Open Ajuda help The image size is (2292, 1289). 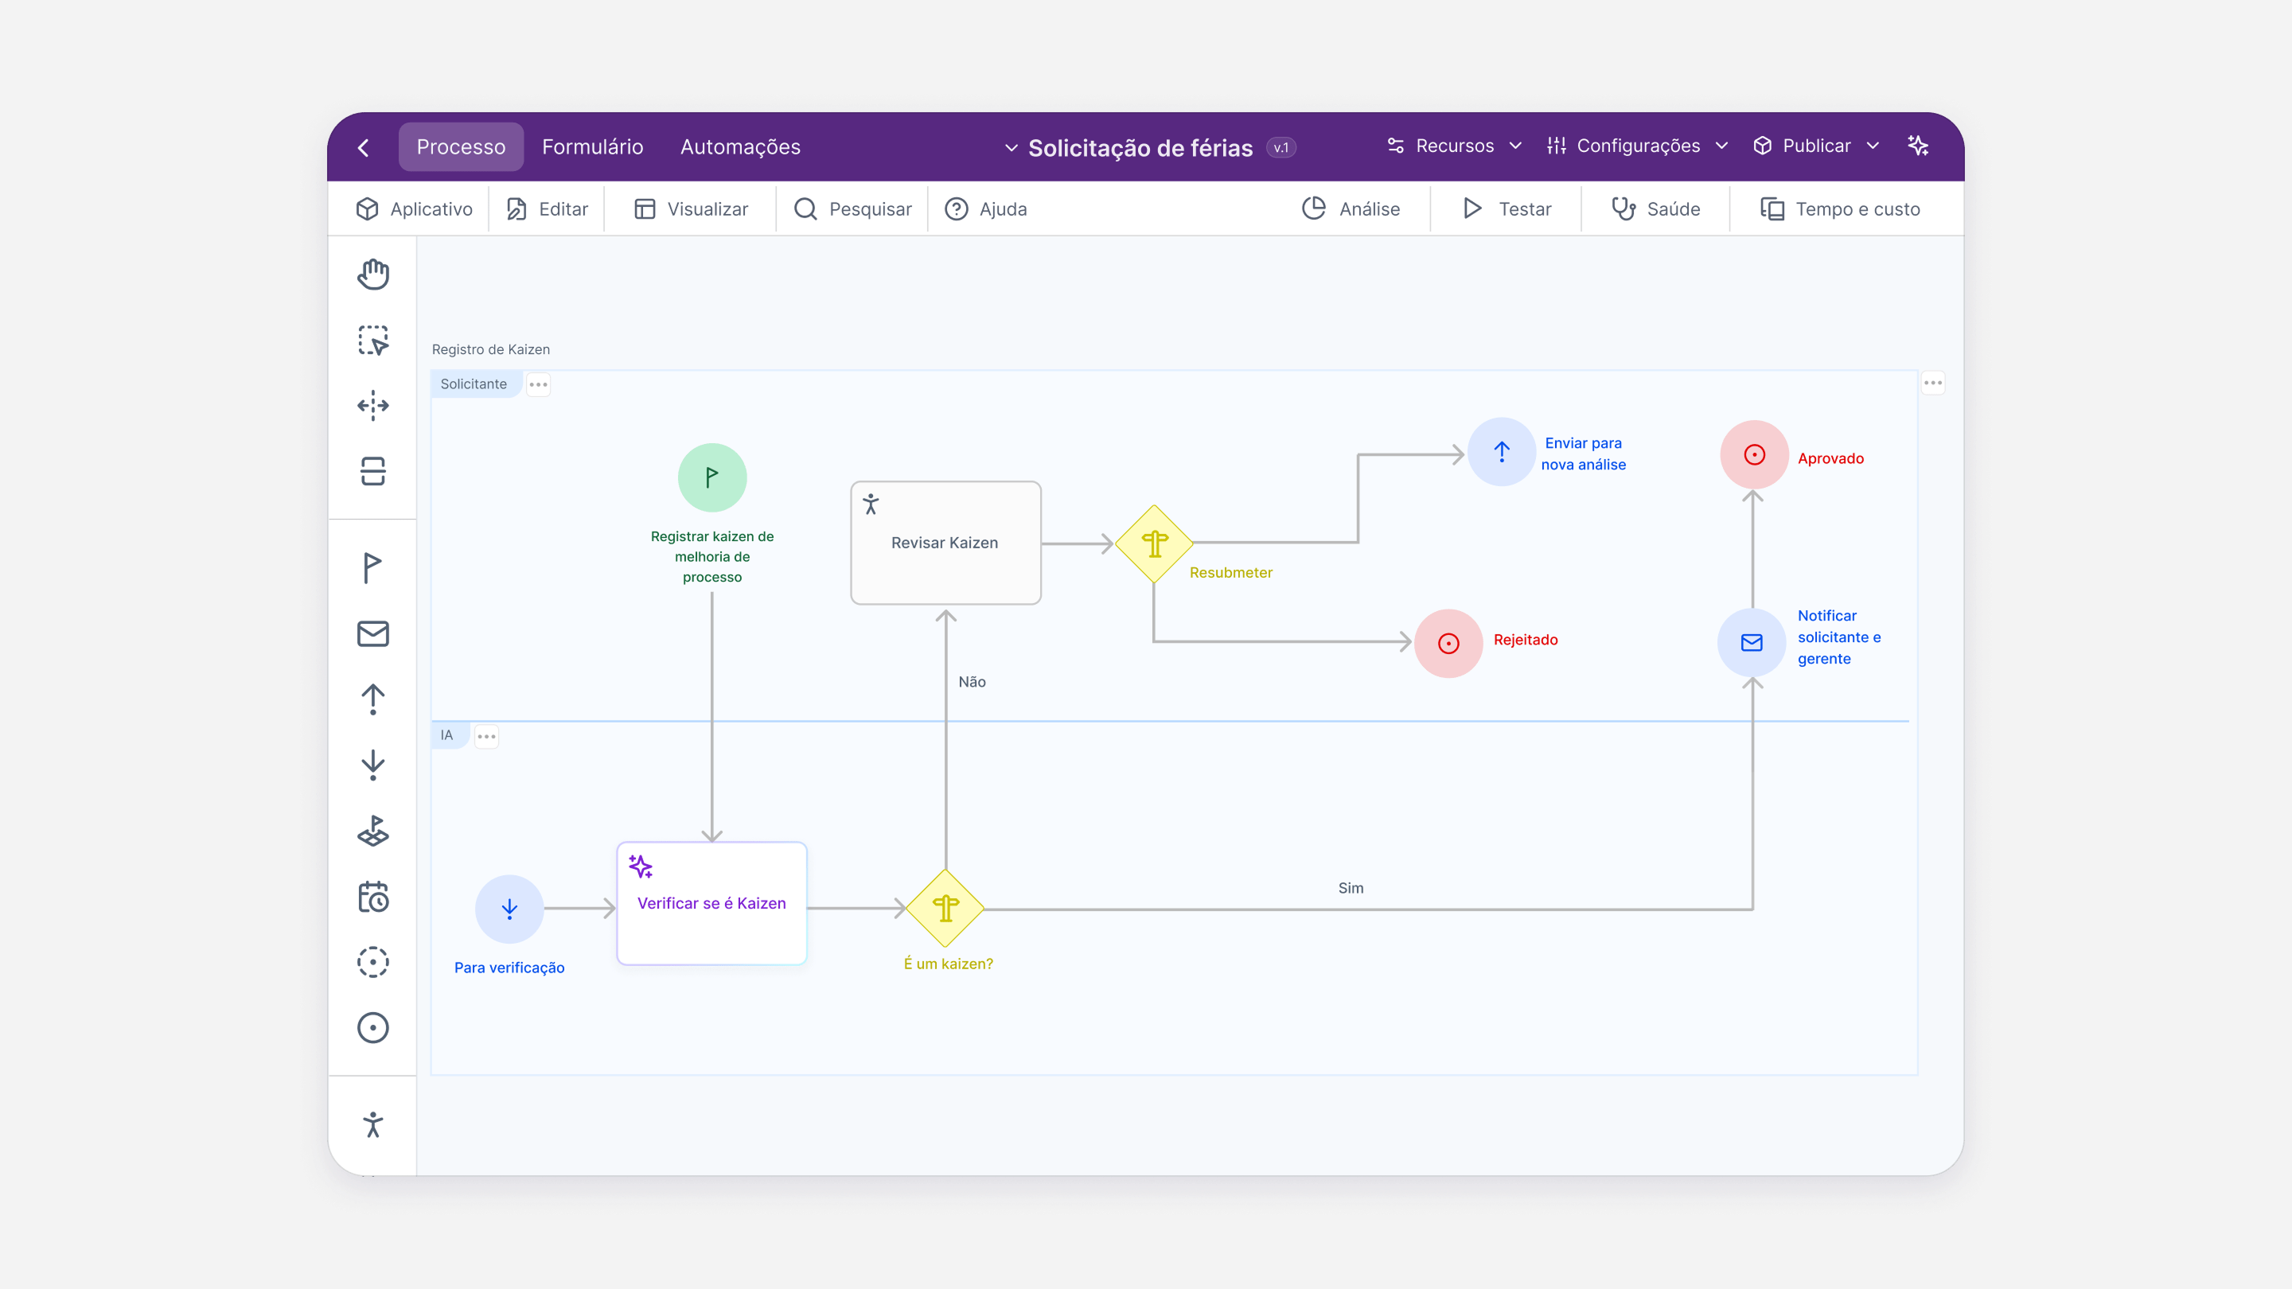[x=986, y=209]
